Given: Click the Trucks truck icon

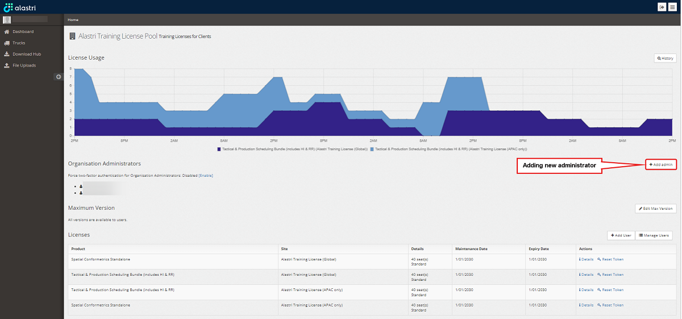Looking at the screenshot, I should [7, 43].
